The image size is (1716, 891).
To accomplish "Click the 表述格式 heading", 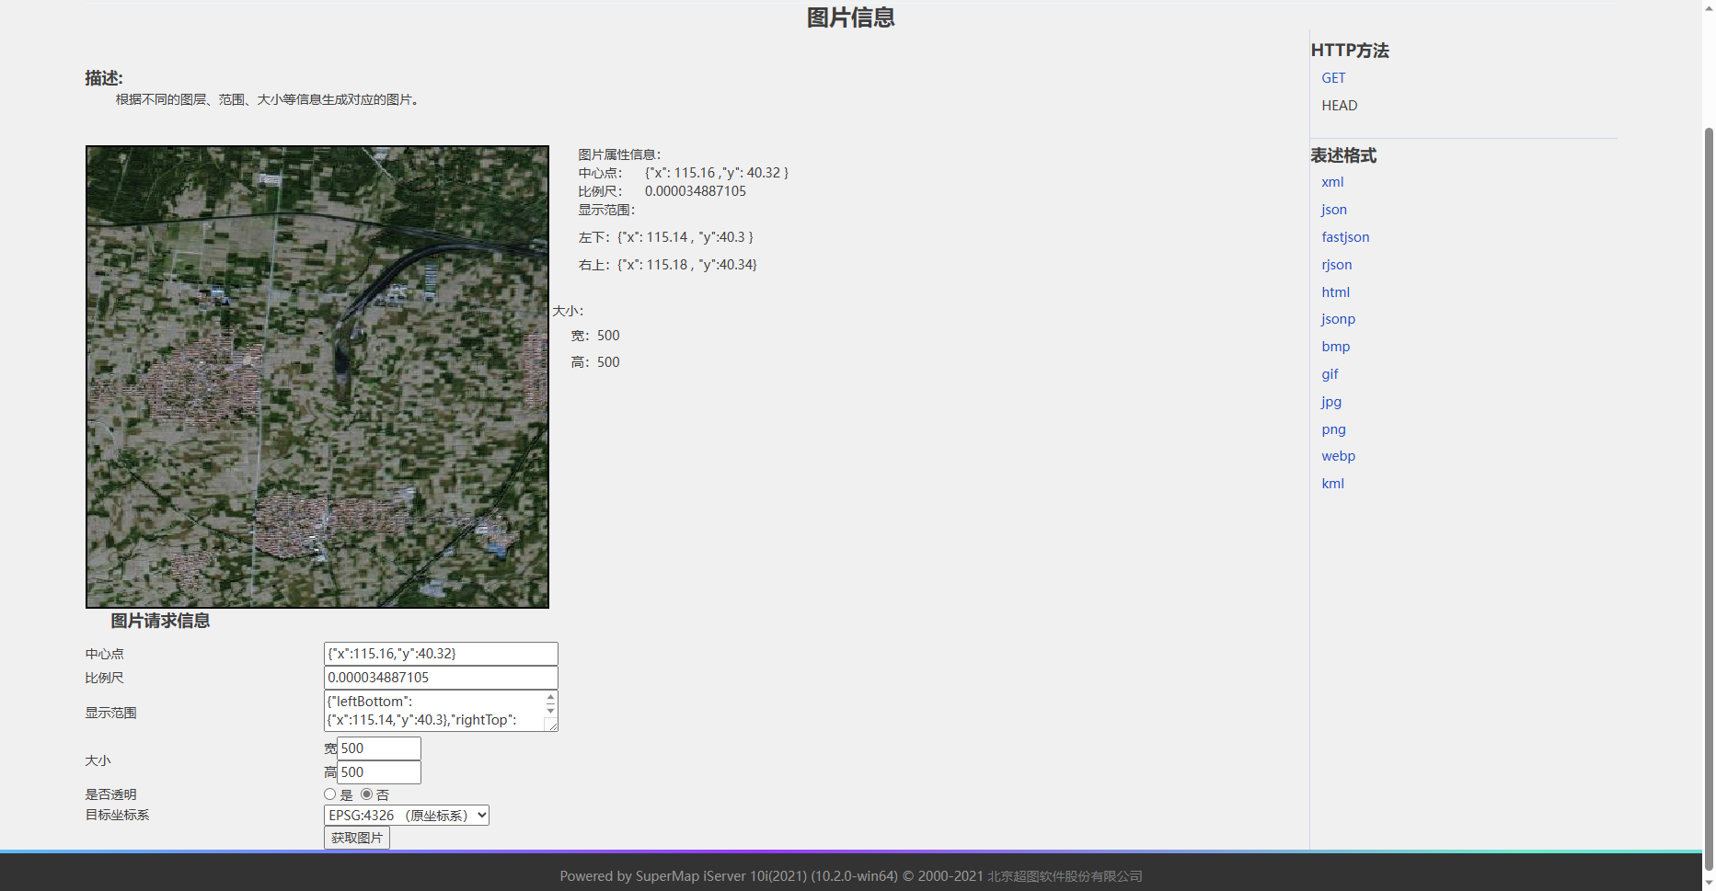I will coord(1343,155).
